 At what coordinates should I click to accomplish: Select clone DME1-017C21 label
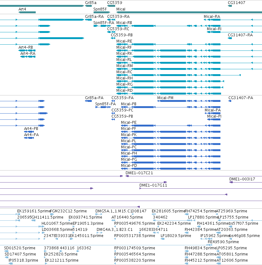coord(139,173)
